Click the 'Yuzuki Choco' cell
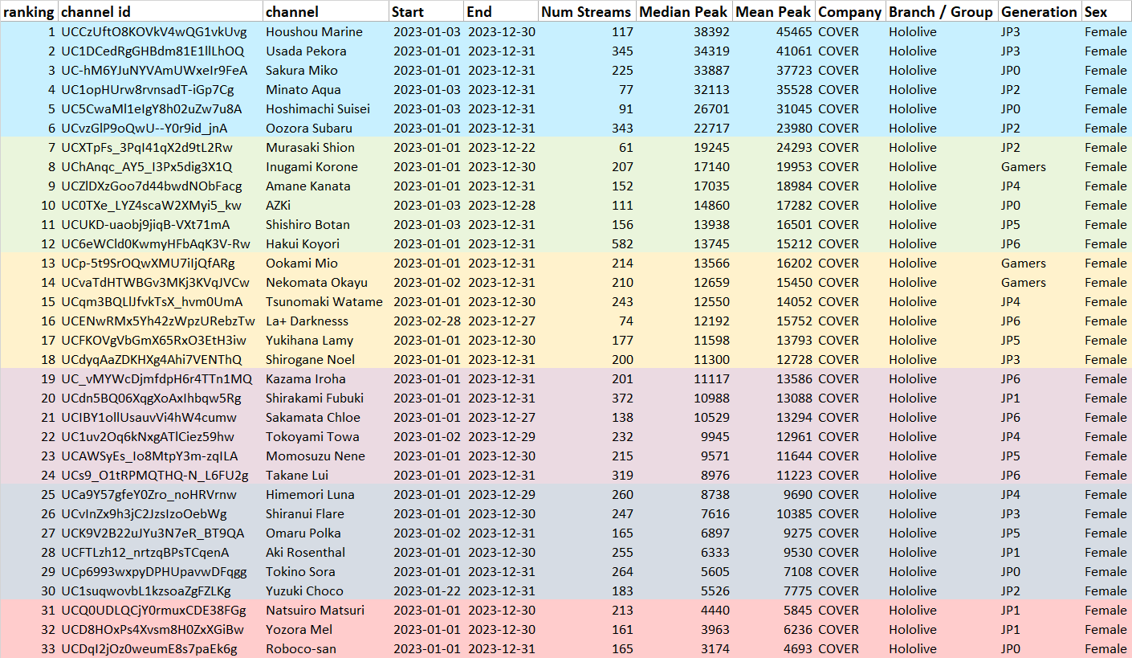This screenshot has width=1132, height=658. tap(326, 591)
